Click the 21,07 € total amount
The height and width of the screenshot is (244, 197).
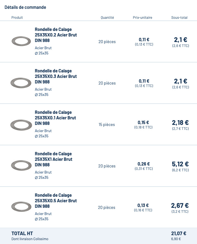(x=179, y=233)
